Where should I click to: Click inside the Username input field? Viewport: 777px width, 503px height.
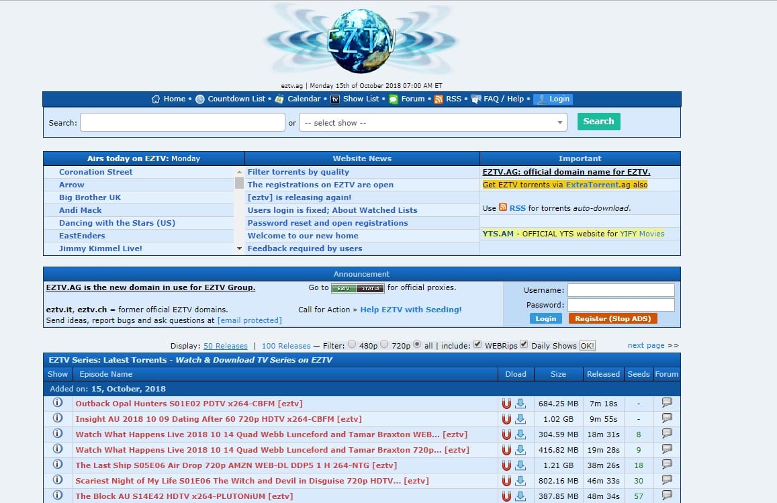tap(620, 290)
